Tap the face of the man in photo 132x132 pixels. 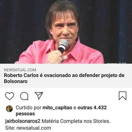[66, 27]
